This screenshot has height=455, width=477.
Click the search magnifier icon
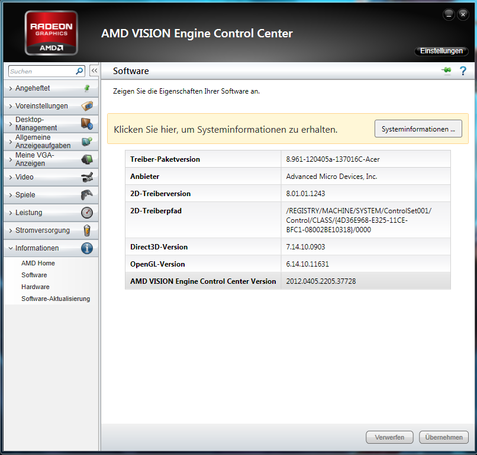coord(79,71)
